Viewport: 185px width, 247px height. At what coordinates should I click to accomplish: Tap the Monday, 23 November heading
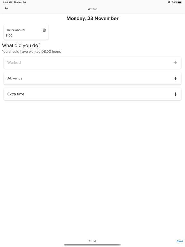tap(92, 18)
